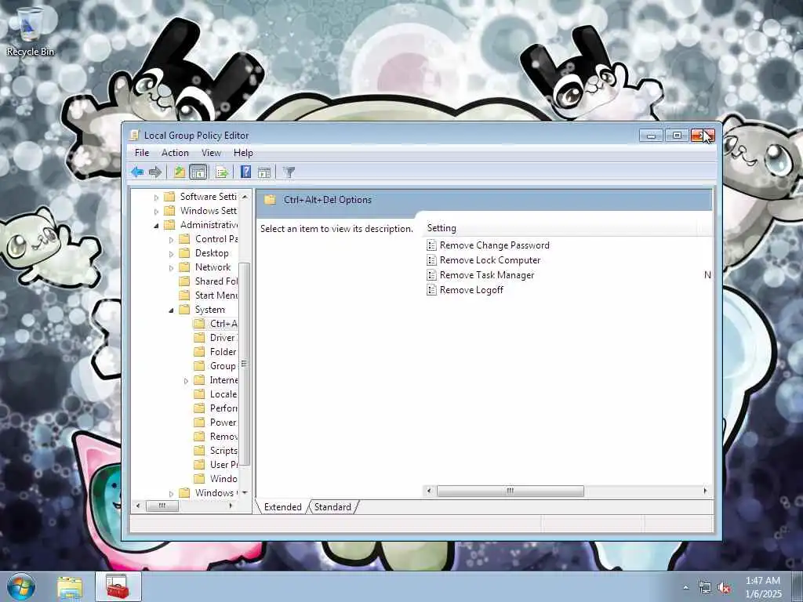803x602 pixels.
Task: Click the Control Panel folder icon in tree
Action: (184, 239)
